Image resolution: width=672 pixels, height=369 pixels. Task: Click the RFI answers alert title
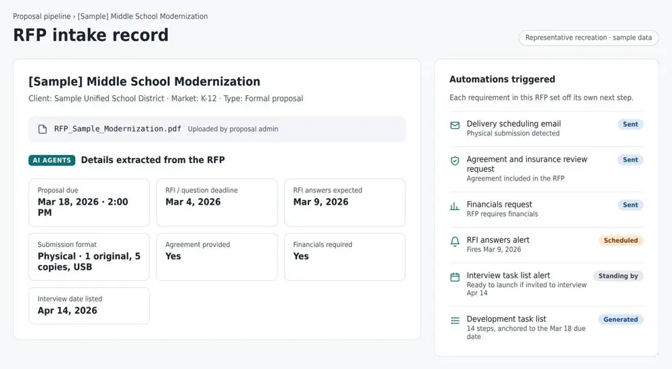498,240
